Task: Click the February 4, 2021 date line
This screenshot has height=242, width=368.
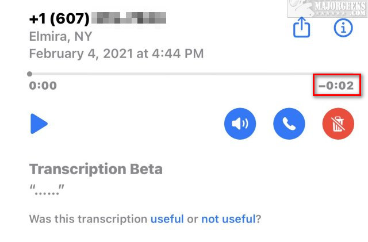Action: 116,54
